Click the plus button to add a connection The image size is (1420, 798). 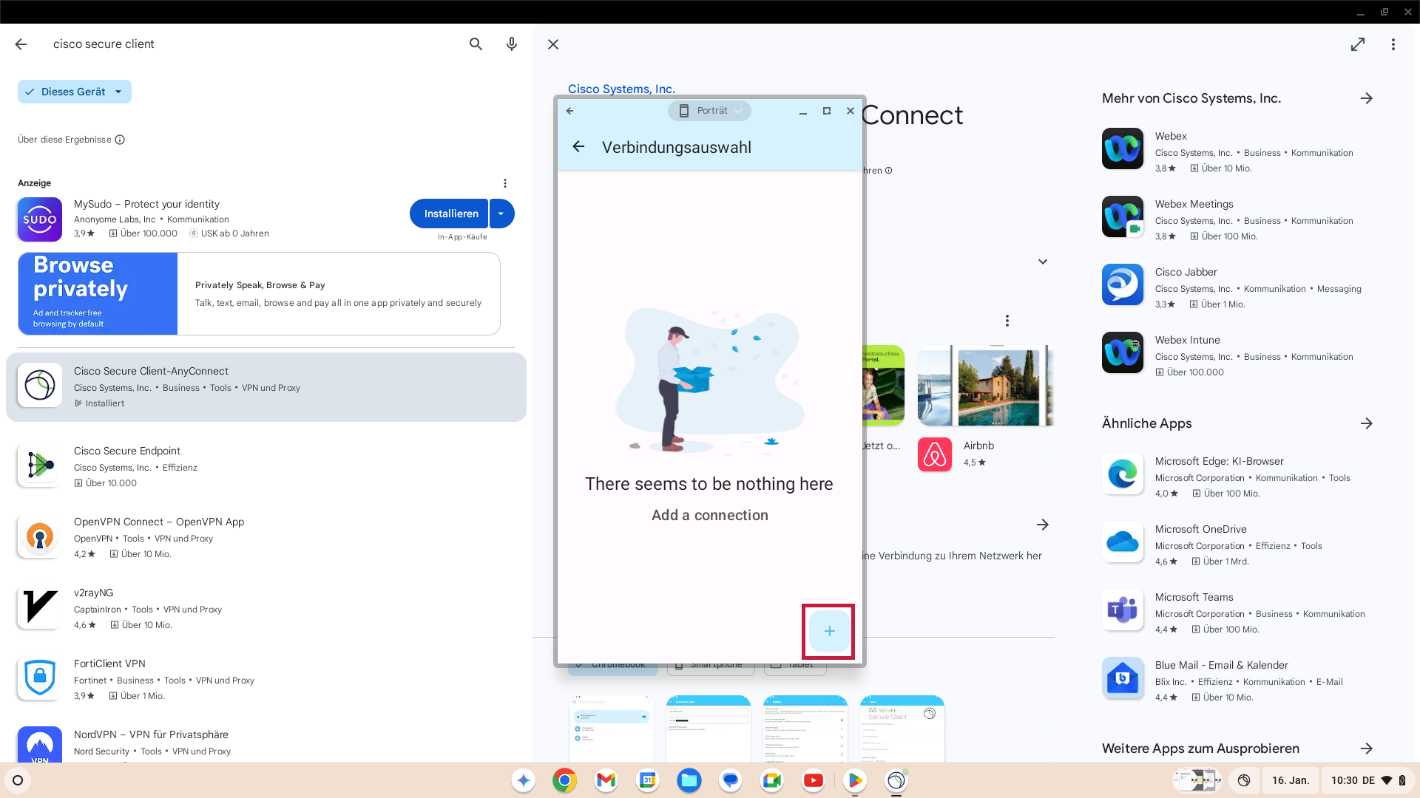click(x=829, y=631)
